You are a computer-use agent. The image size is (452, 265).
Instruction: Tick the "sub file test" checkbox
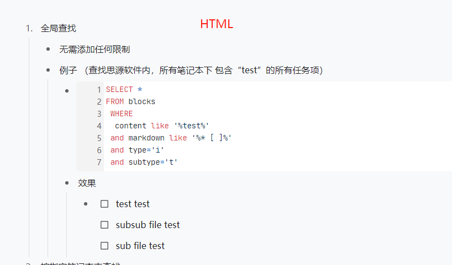(104, 246)
